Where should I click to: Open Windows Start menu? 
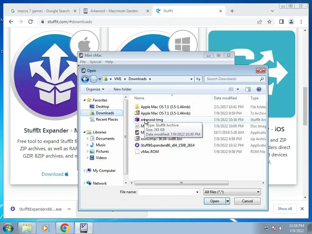tap(8, 228)
